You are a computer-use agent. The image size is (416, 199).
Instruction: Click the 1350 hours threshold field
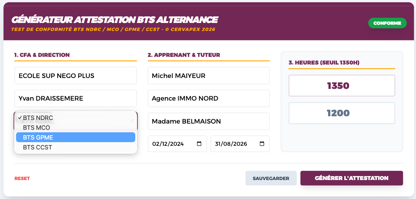(x=342, y=86)
